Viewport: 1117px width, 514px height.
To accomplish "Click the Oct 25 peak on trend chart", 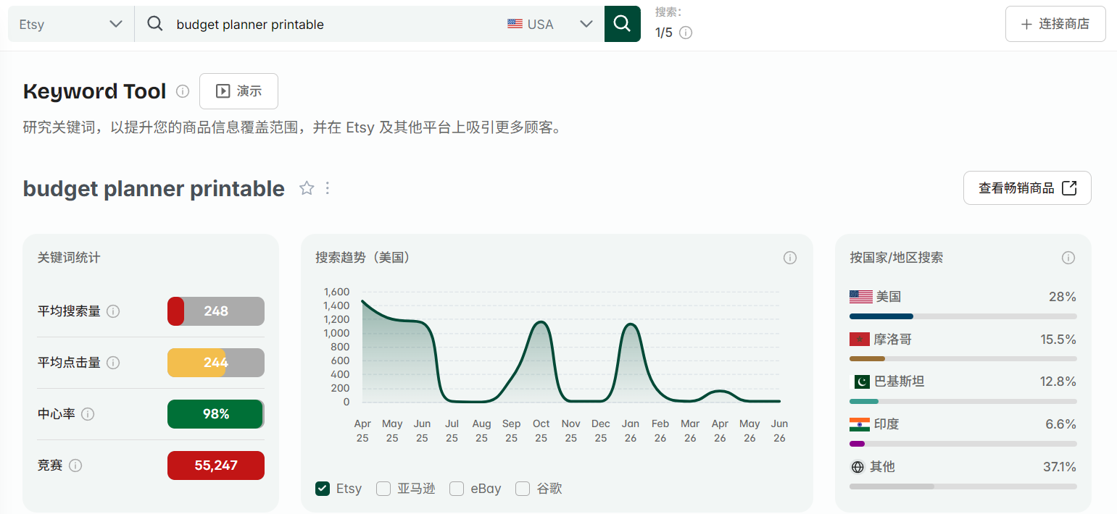I will [541, 322].
